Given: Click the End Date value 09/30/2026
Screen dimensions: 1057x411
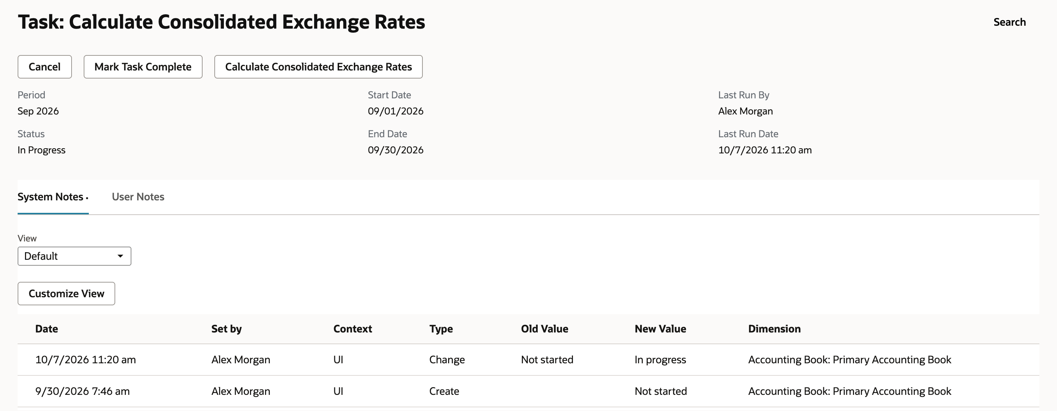Looking at the screenshot, I should coord(396,150).
